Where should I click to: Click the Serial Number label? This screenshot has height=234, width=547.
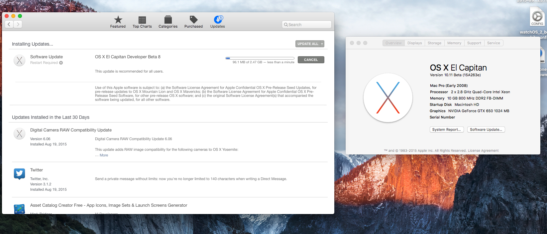point(442,117)
